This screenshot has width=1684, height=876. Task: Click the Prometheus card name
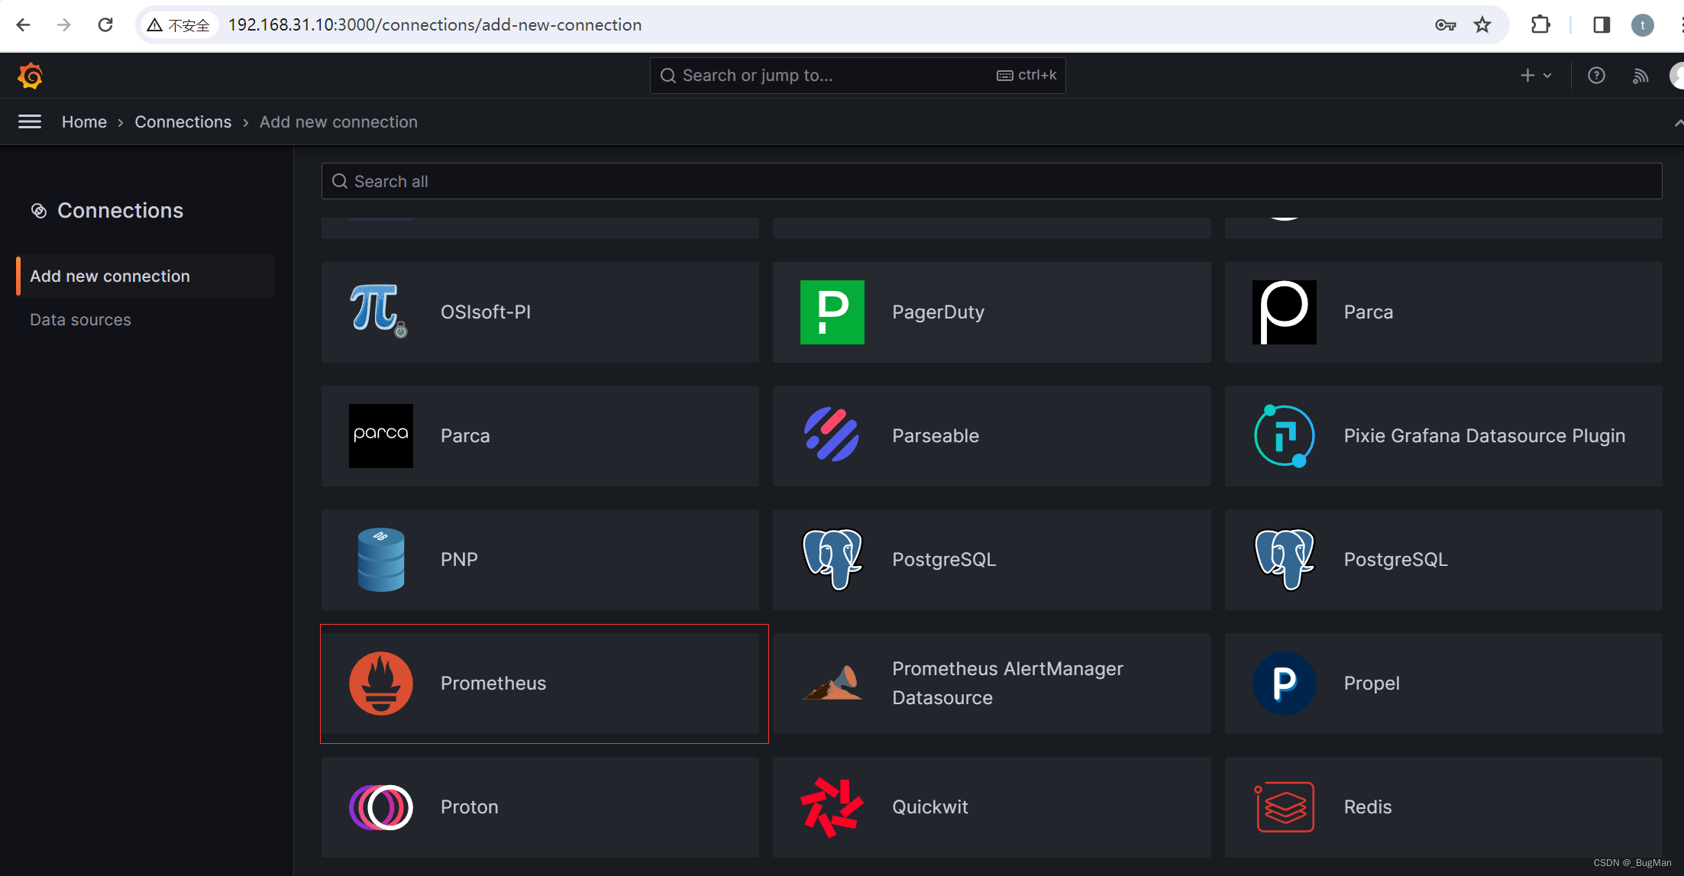tap(493, 684)
